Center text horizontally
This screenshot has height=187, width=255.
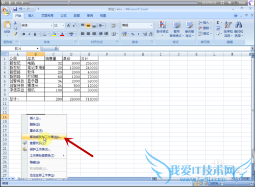pos(88,34)
